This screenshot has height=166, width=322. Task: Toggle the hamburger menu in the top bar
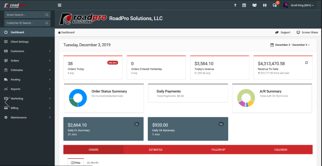tap(60, 5)
